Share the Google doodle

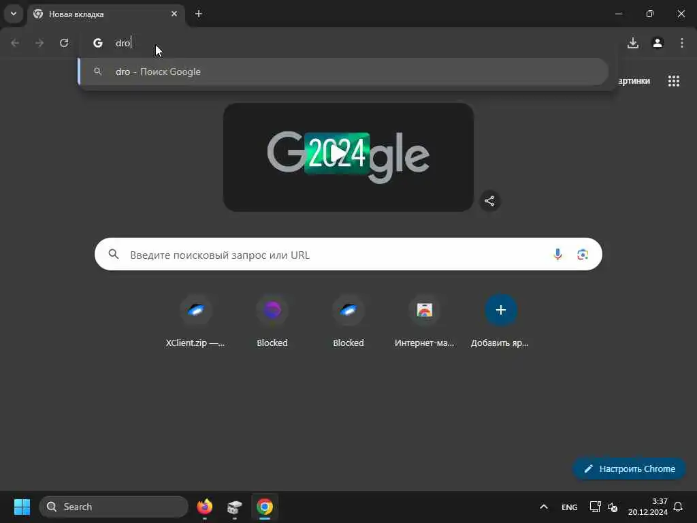[x=489, y=201]
